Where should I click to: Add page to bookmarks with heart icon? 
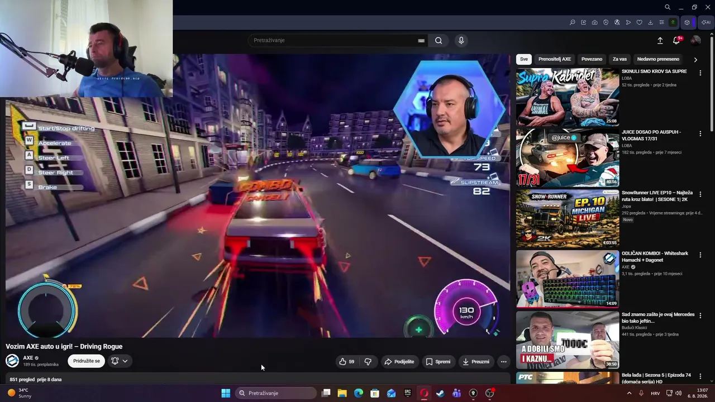640,22
